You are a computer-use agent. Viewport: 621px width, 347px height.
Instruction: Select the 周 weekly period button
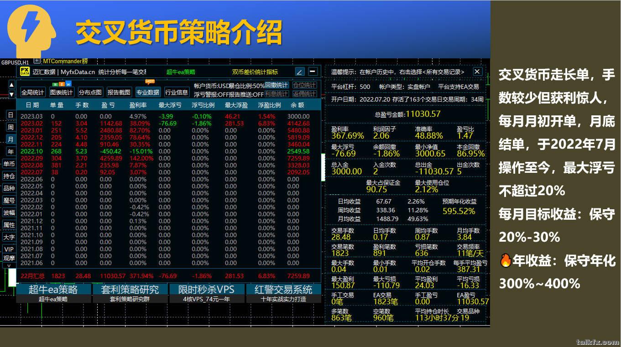tap(10, 127)
